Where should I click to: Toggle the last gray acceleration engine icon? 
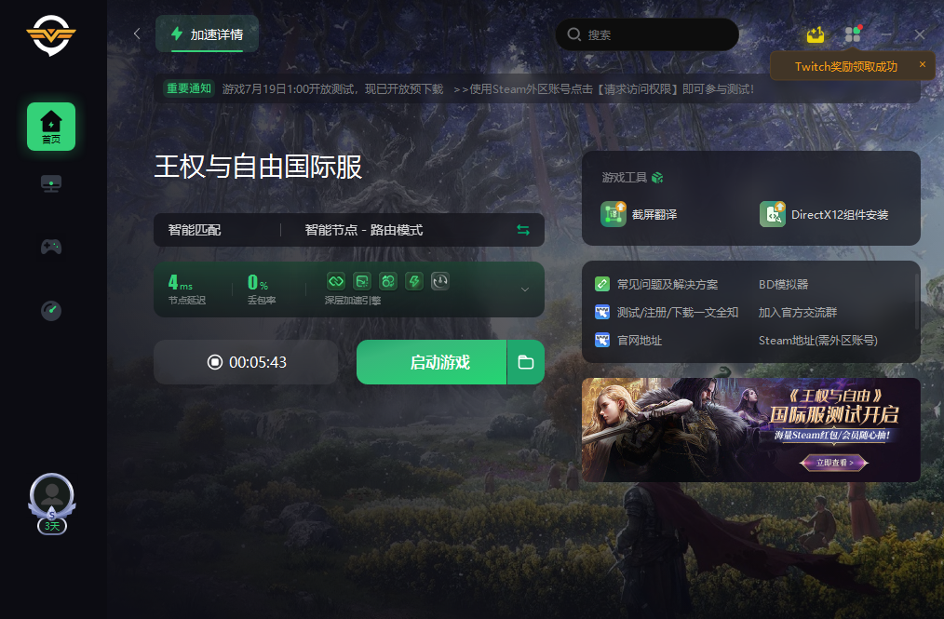point(440,281)
